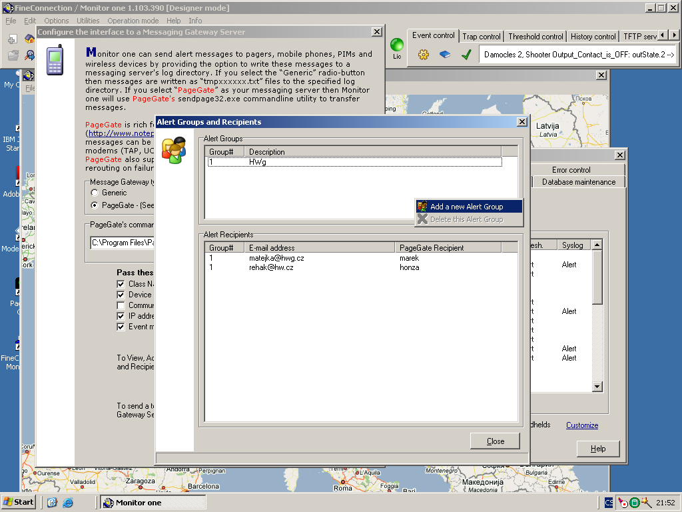
Task: Click Delete this Alert Group entry
Action: 469,219
